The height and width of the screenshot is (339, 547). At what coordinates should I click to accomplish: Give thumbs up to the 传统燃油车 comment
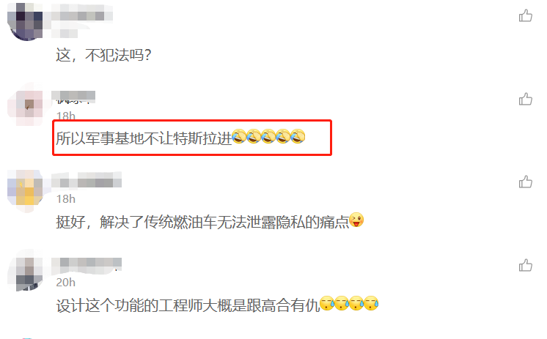pyautogui.click(x=526, y=182)
